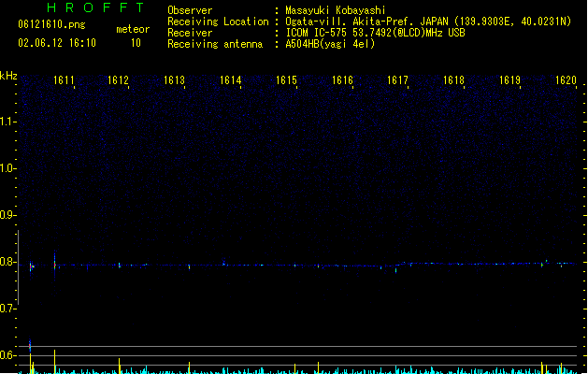Click the date stamp 02.06.12 16:10
Viewport: 588px width, 374px height.
coord(57,43)
